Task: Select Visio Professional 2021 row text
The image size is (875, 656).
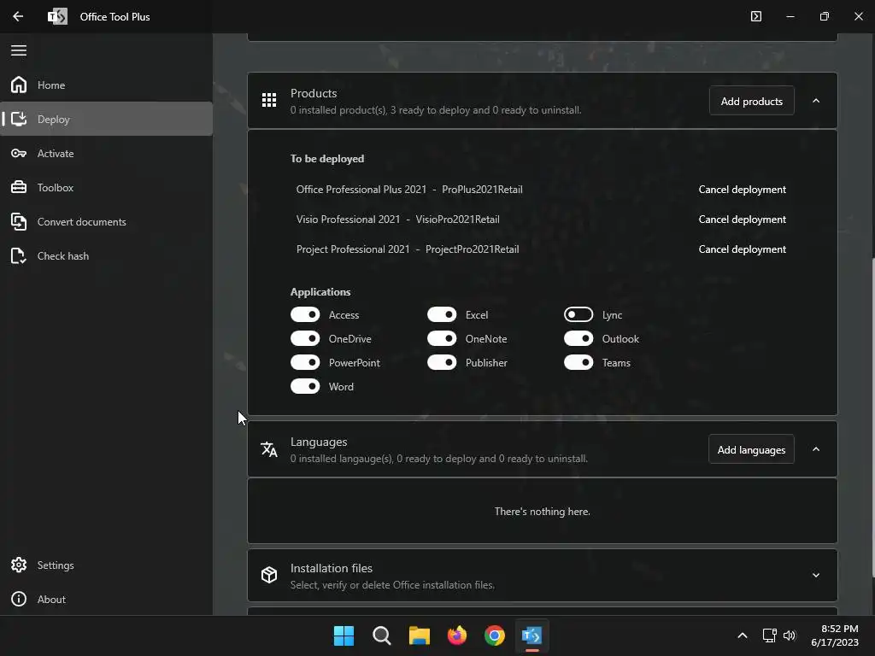Action: tap(397, 220)
